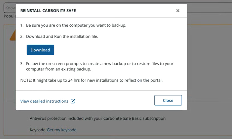Click the Keycode: label
This screenshot has height=139, width=232.
pos(38,130)
